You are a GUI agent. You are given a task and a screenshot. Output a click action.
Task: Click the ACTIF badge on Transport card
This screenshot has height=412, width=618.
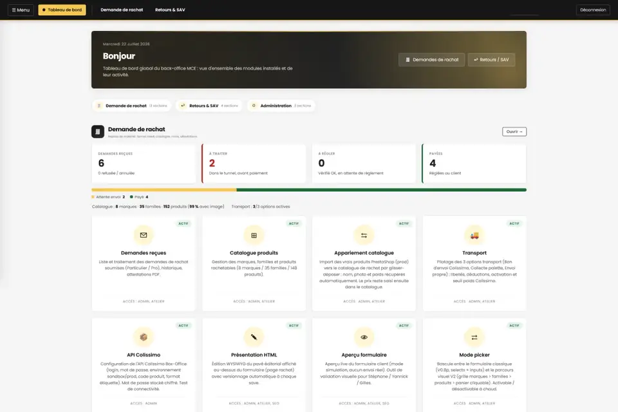click(514, 223)
